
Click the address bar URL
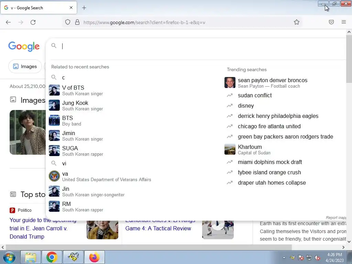(144, 22)
